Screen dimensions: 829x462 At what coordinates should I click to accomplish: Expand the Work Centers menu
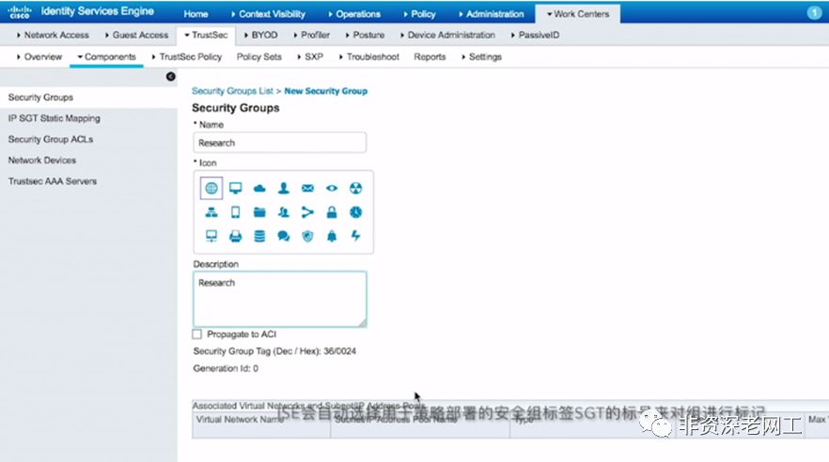578,14
